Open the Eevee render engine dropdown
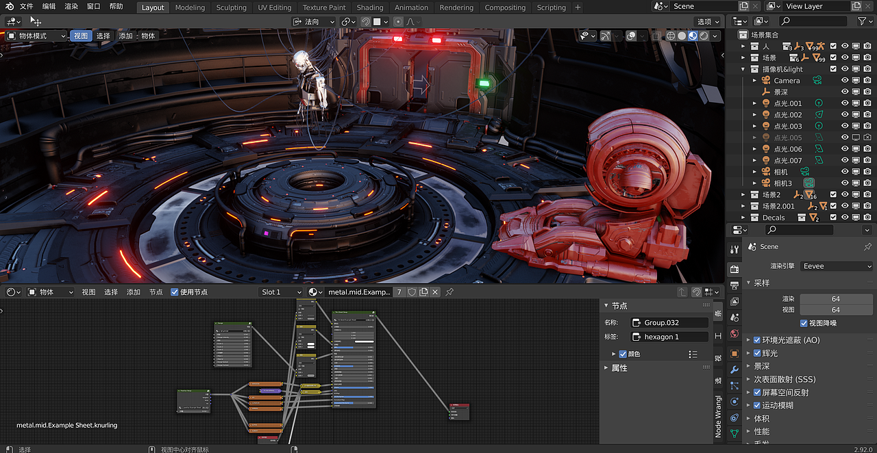Image resolution: width=877 pixels, height=453 pixels. tap(836, 266)
